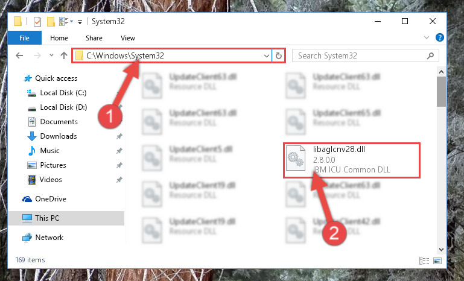
Task: Click the new folder icon in quick toolbar
Action: [51, 22]
